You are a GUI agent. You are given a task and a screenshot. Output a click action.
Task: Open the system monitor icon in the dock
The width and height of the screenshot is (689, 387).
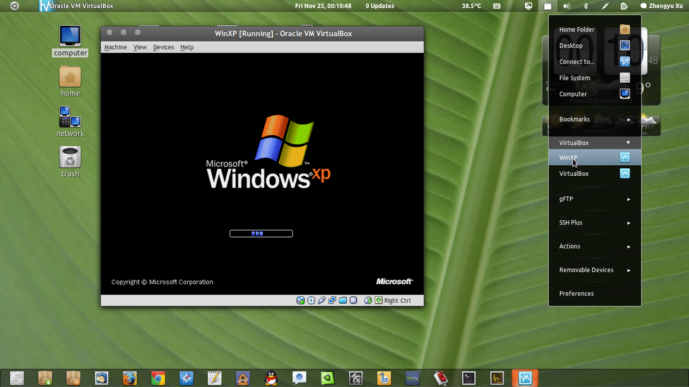[x=497, y=378]
